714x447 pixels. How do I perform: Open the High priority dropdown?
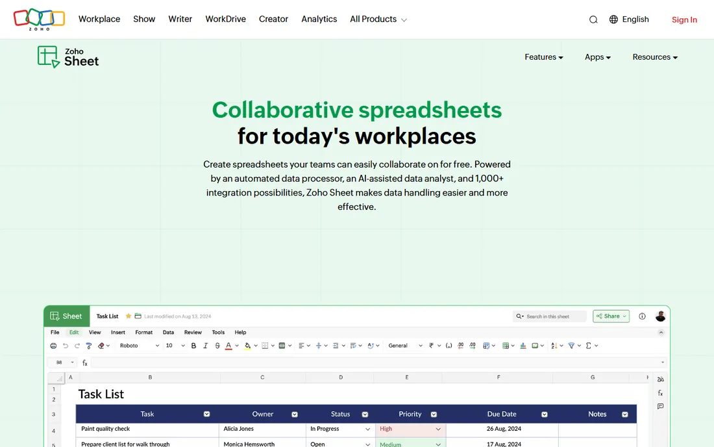tap(438, 429)
